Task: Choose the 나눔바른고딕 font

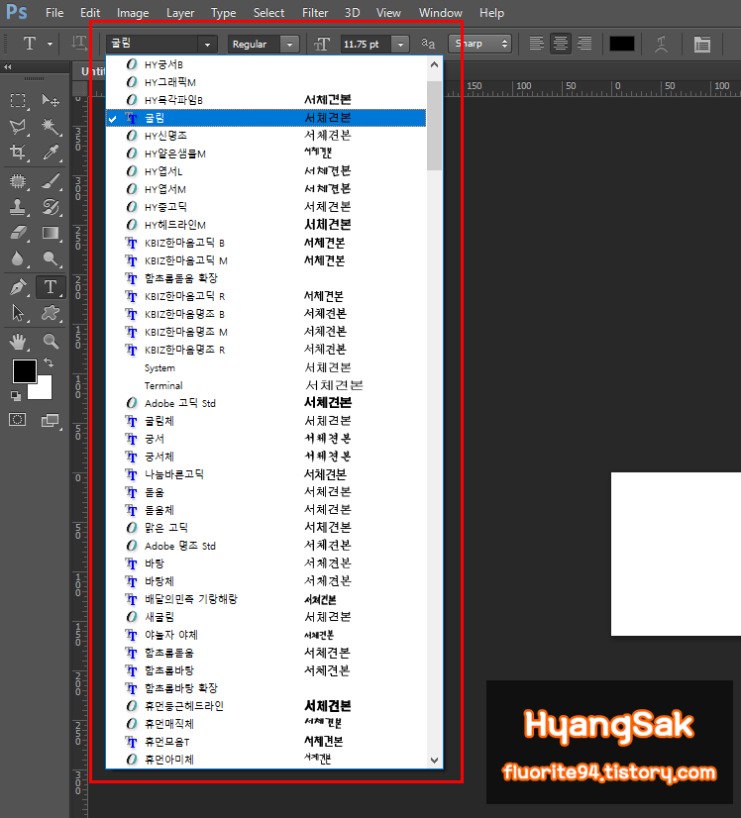Action: point(266,474)
